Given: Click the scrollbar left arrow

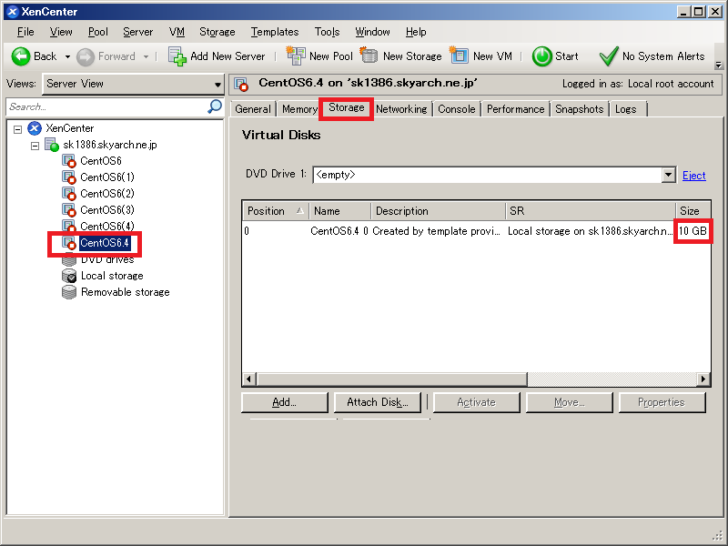Looking at the screenshot, I should pyautogui.click(x=249, y=379).
